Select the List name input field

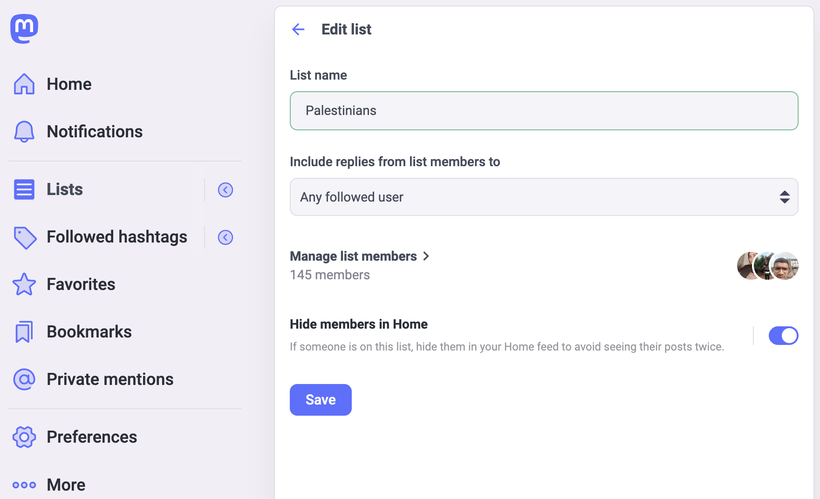[x=544, y=111]
